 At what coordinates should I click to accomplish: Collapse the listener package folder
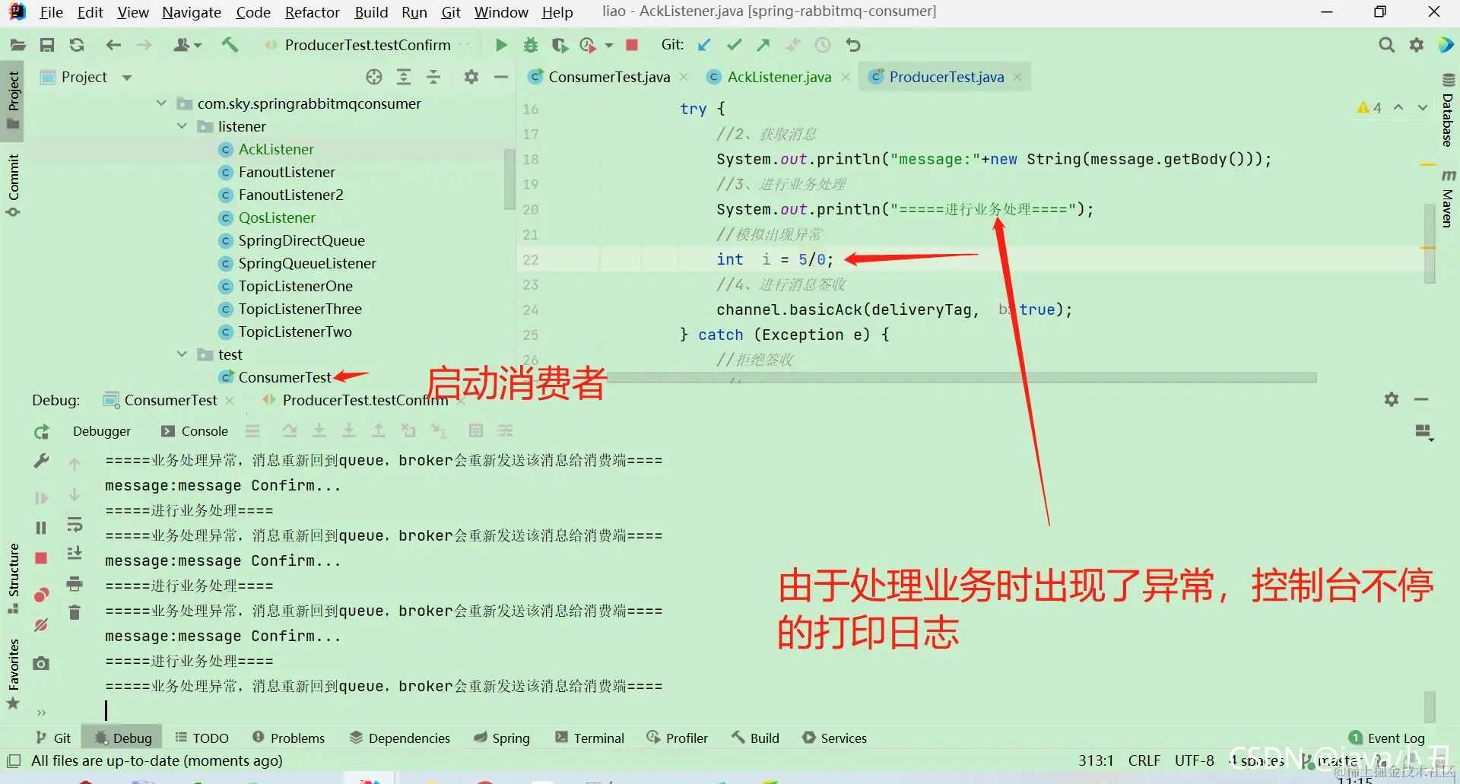pos(182,126)
